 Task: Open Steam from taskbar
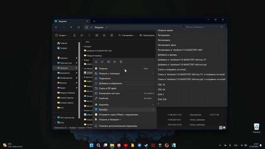click(146, 145)
